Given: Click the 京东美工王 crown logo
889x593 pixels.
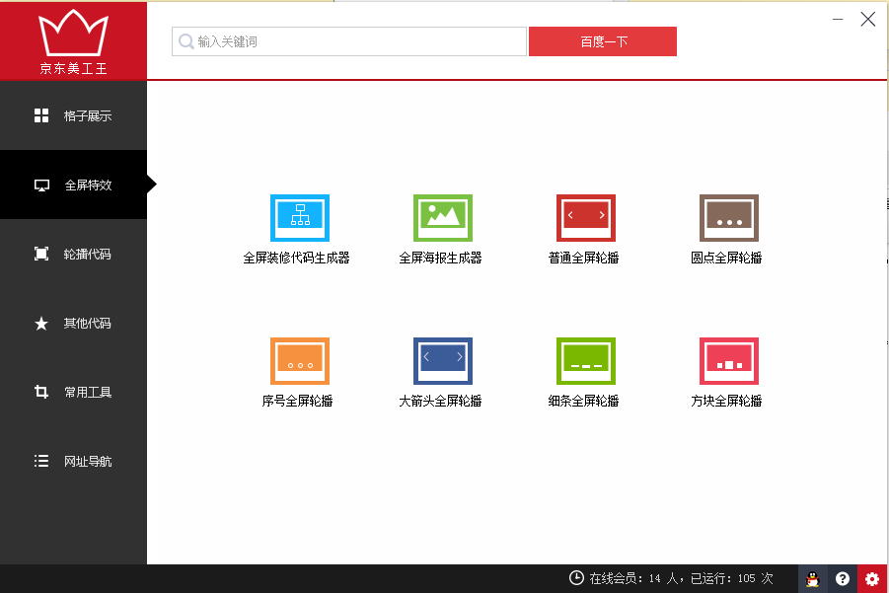Looking at the screenshot, I should click(x=73, y=39).
